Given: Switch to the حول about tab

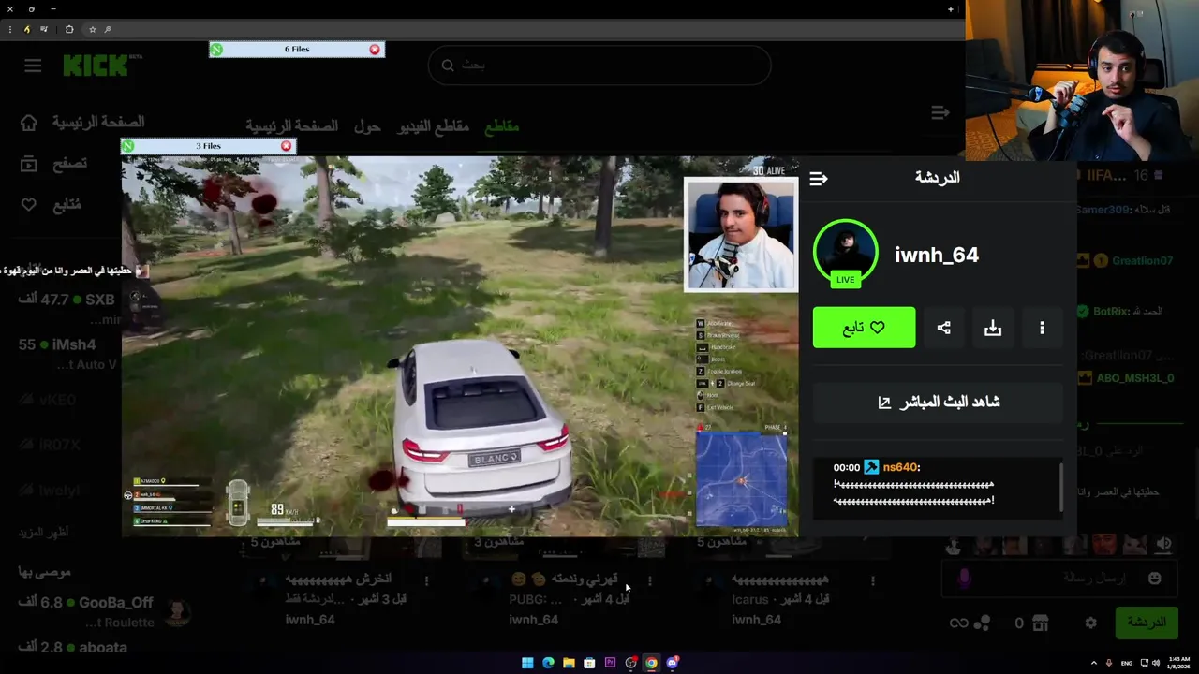Looking at the screenshot, I should [366, 125].
